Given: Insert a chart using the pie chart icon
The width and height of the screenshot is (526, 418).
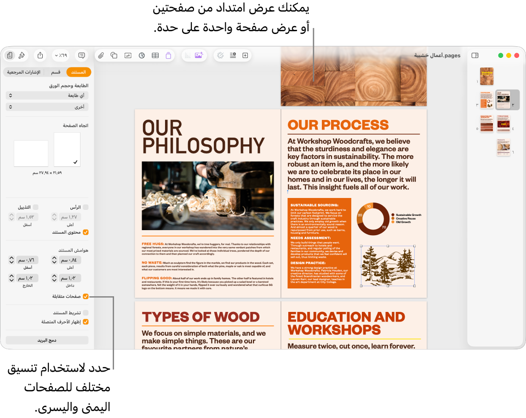Looking at the screenshot, I should pos(142,55).
